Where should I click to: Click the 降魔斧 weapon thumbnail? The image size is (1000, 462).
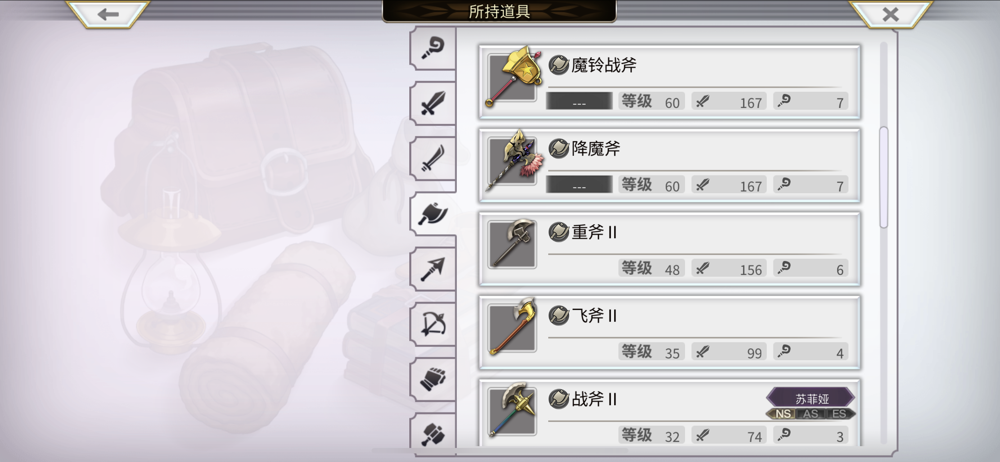(513, 160)
